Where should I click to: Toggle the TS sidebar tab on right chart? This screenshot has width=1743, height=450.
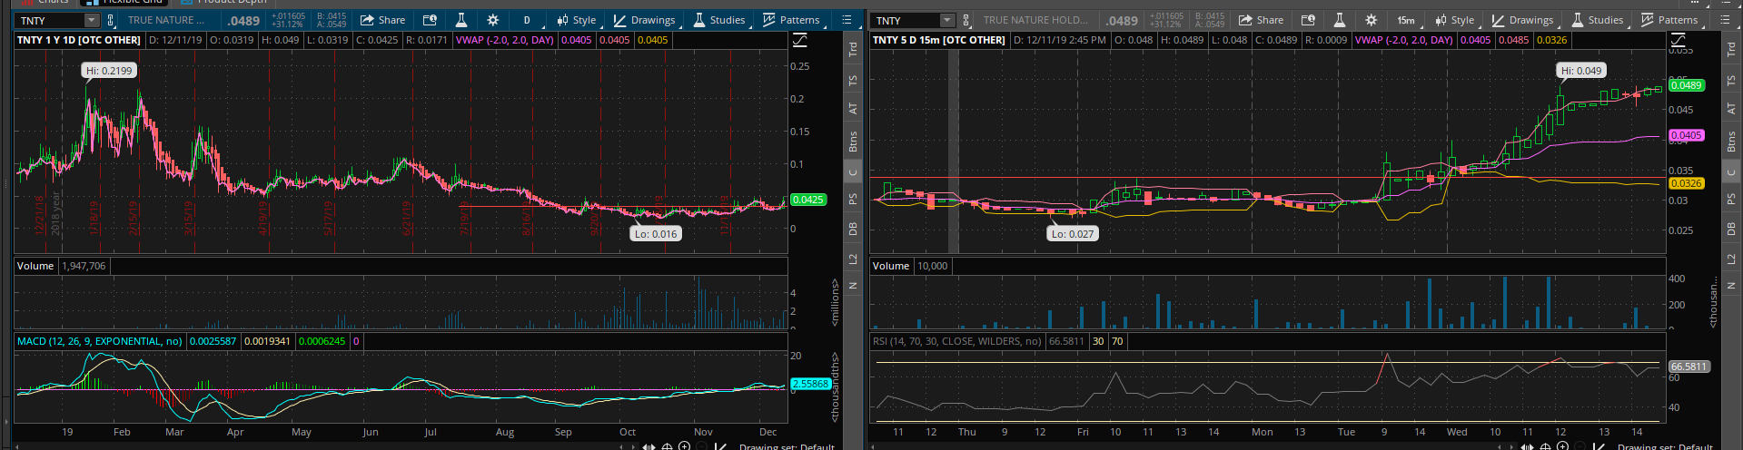[1731, 81]
